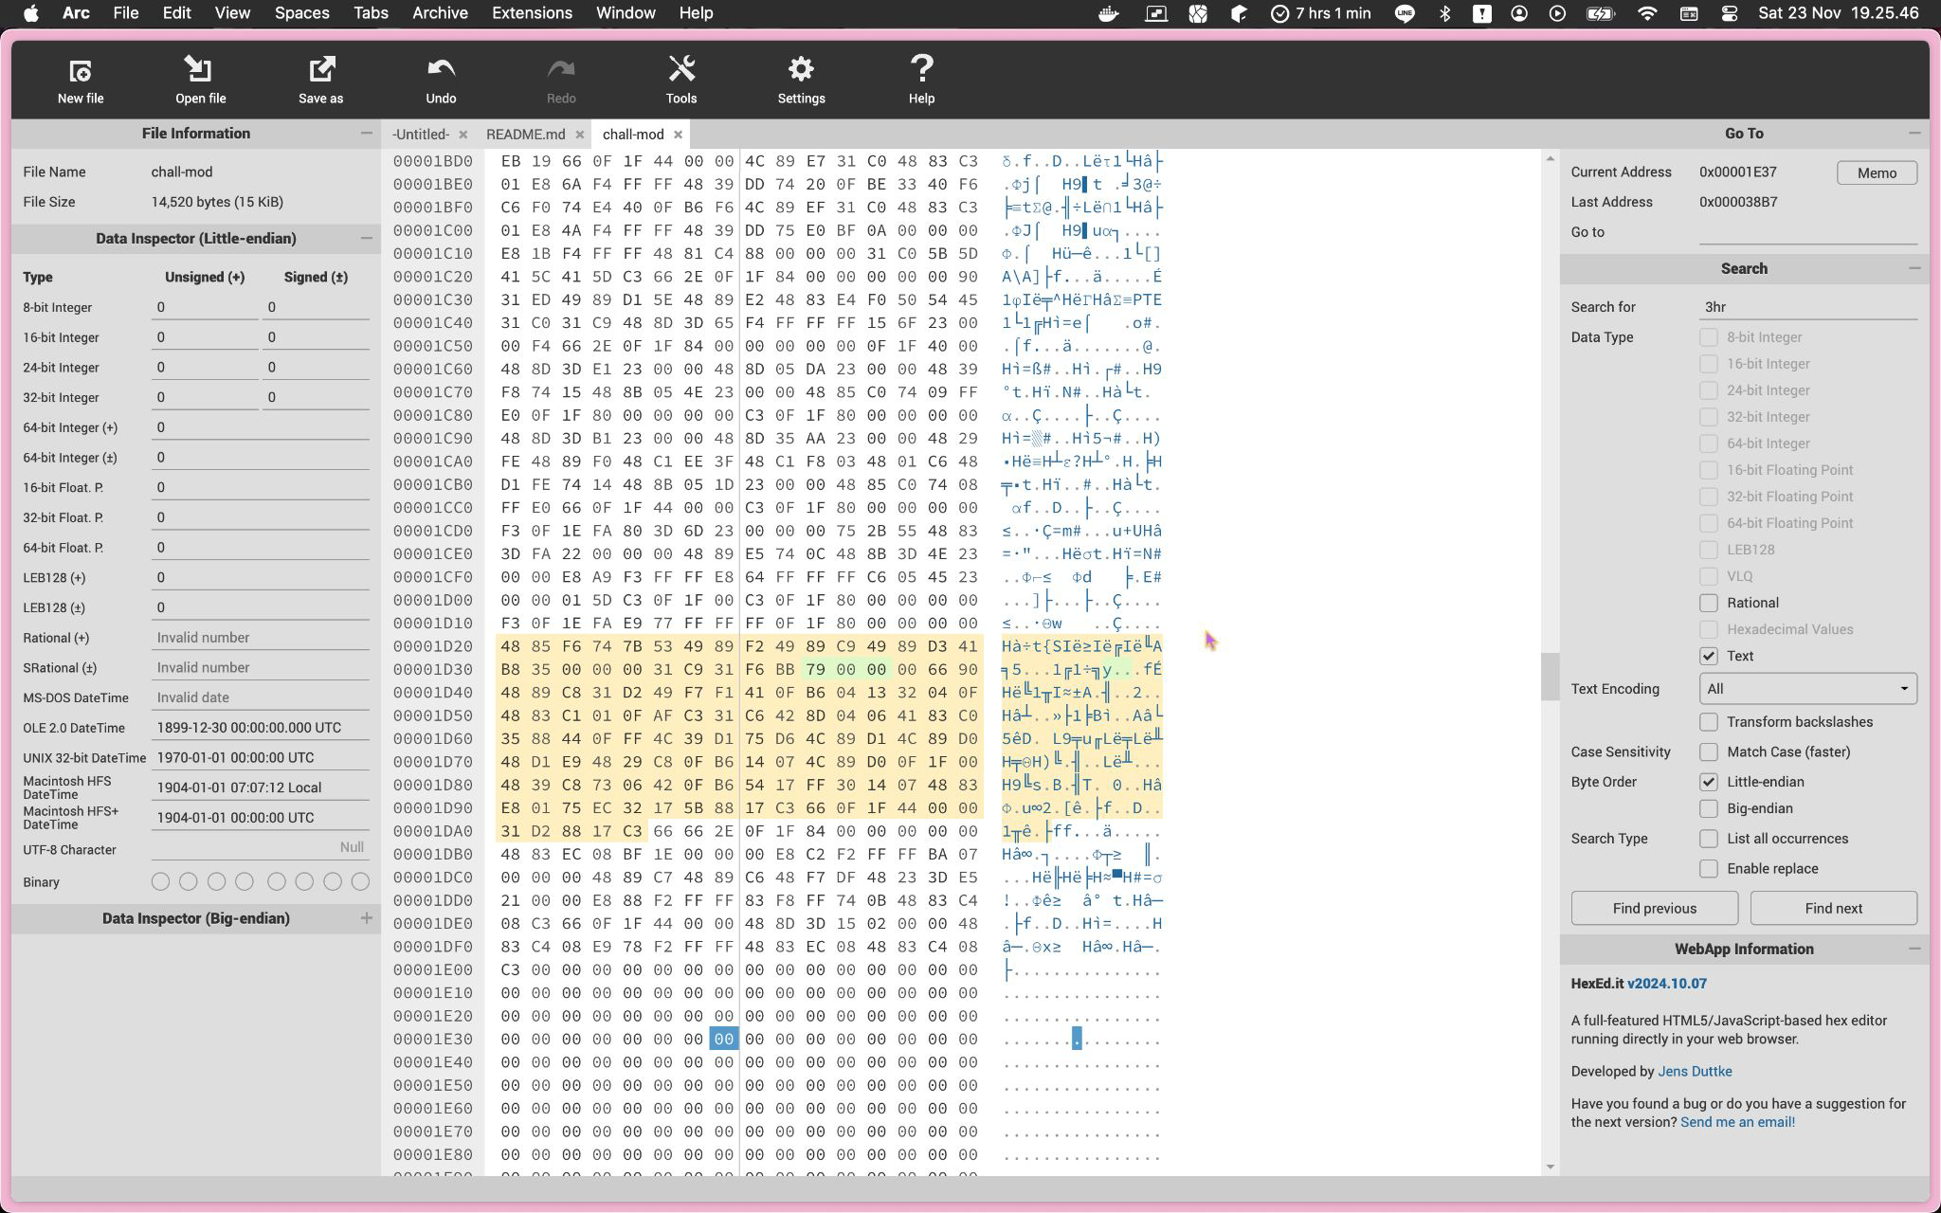The width and height of the screenshot is (1941, 1213).
Task: Click the New file toolbar icon
Action: (81, 71)
